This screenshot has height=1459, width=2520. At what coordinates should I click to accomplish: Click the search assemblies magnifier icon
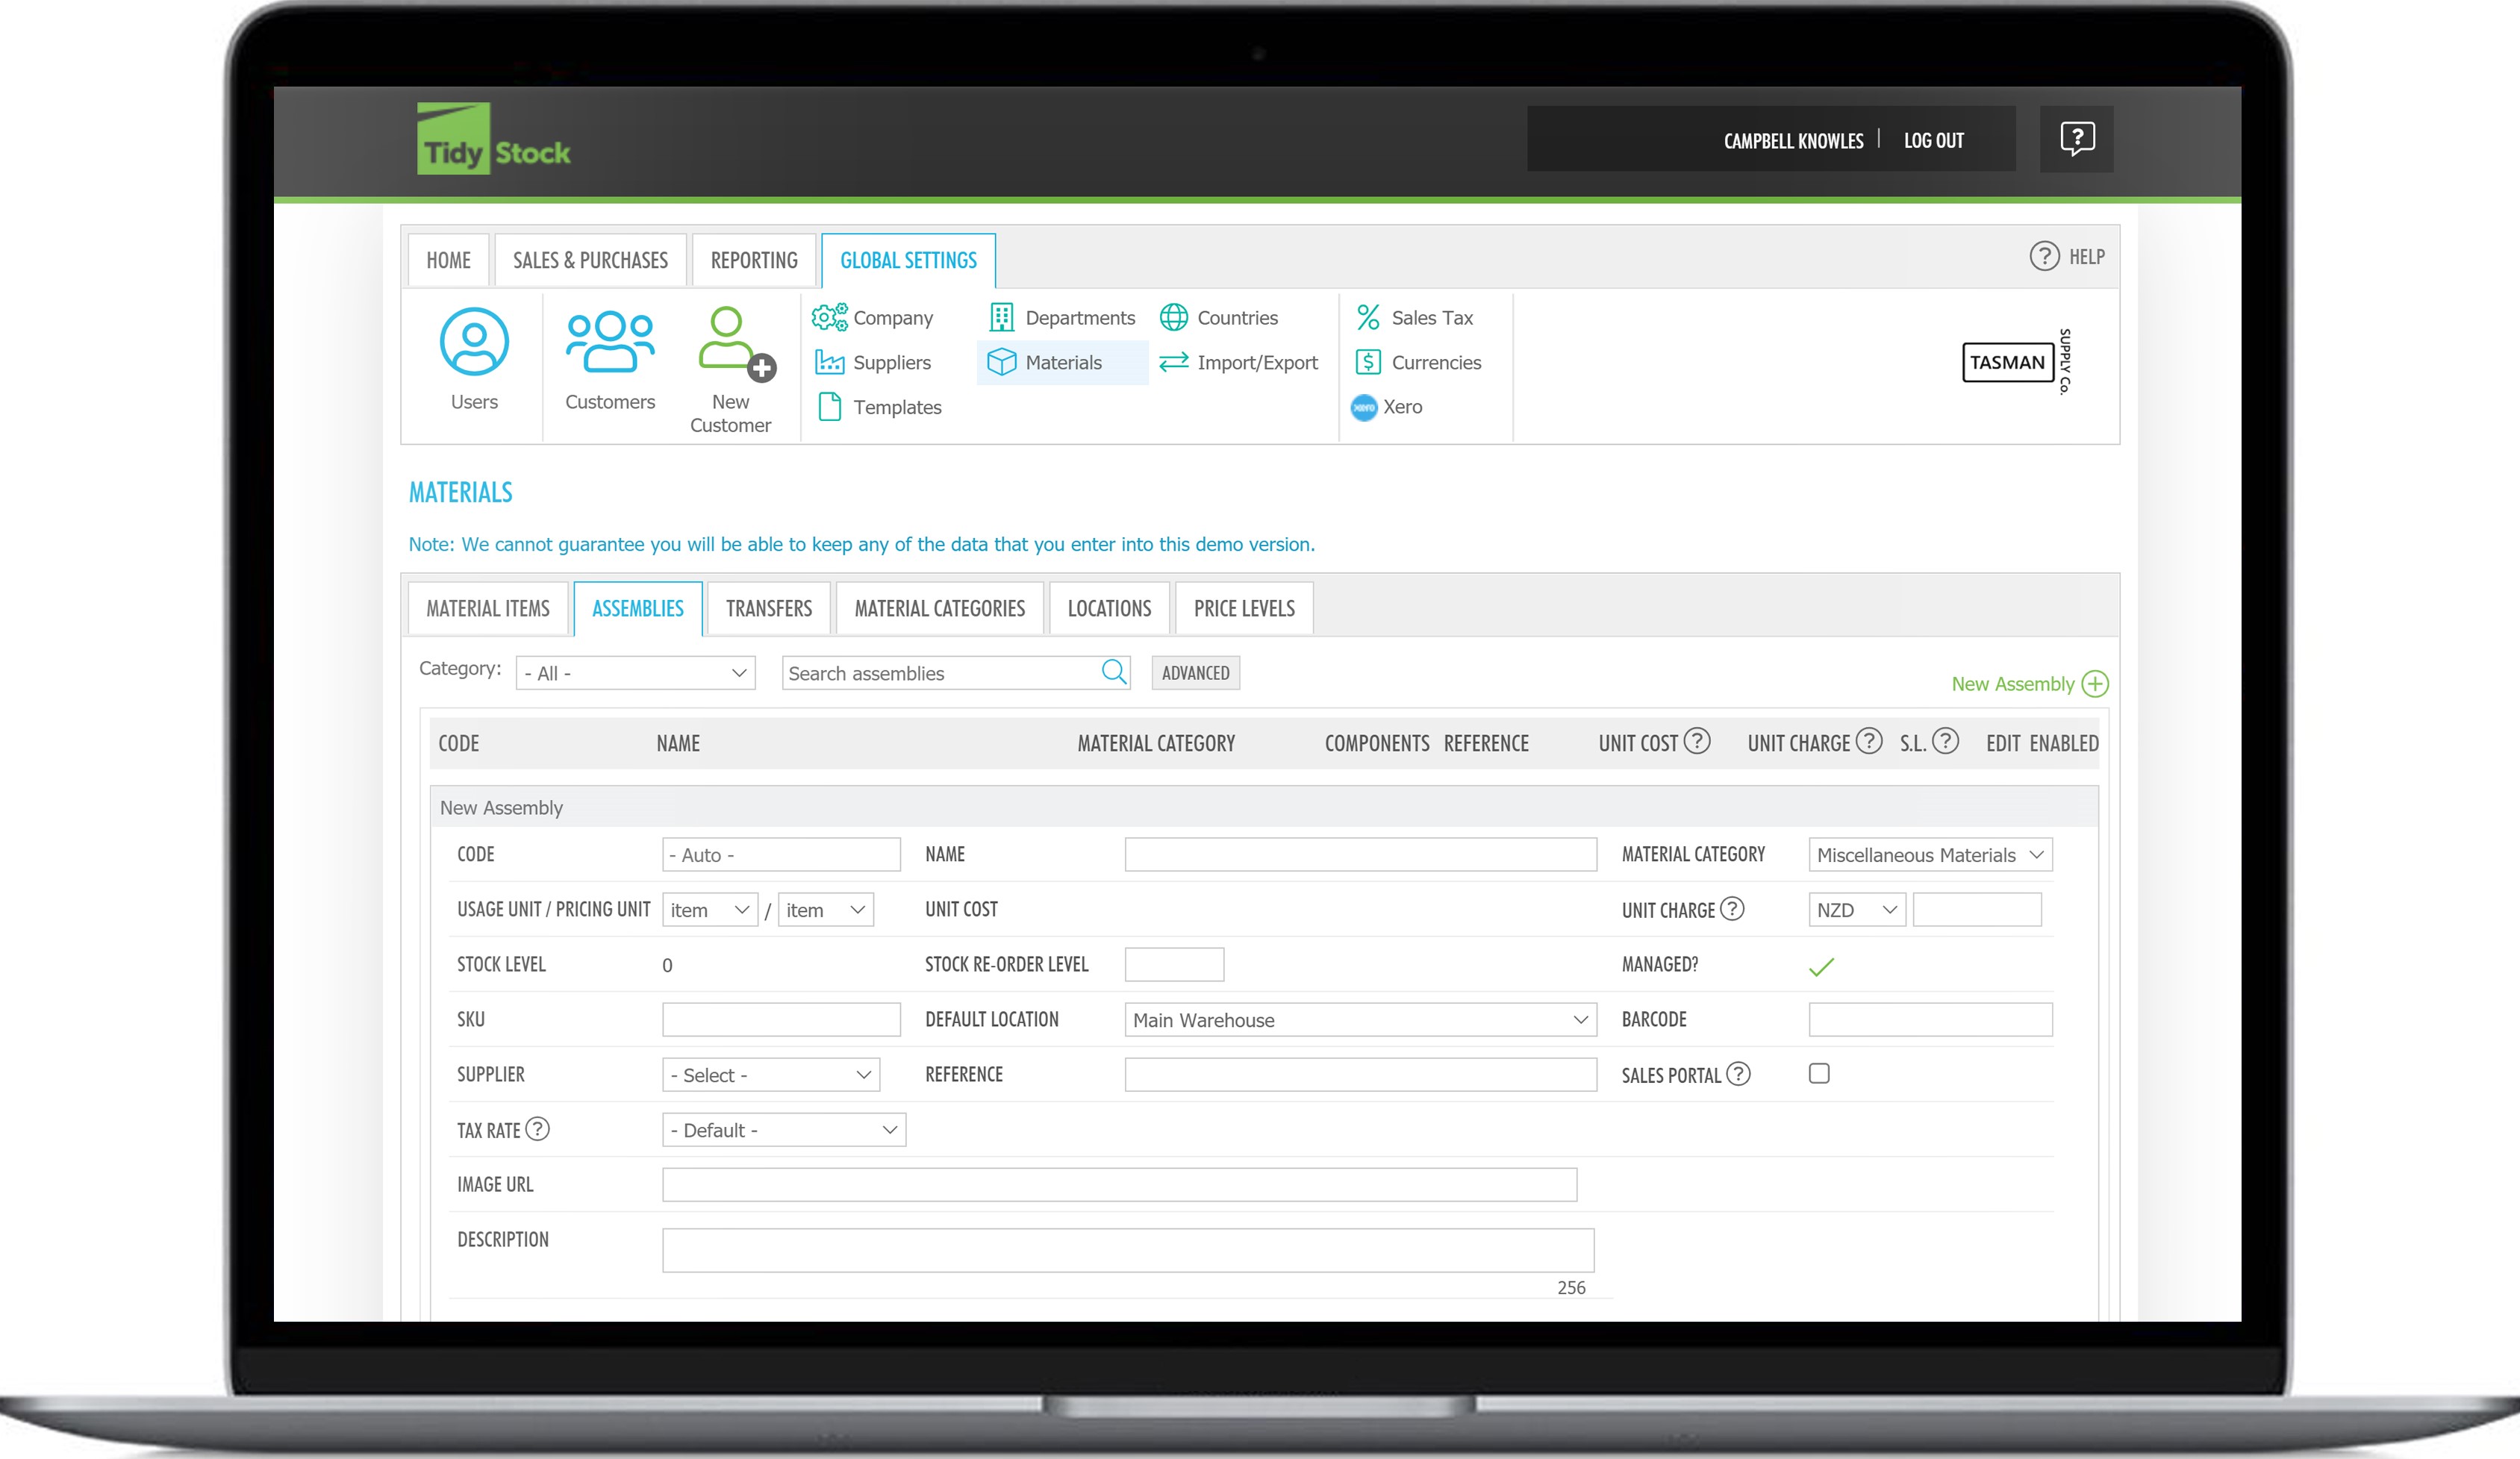click(x=1112, y=672)
